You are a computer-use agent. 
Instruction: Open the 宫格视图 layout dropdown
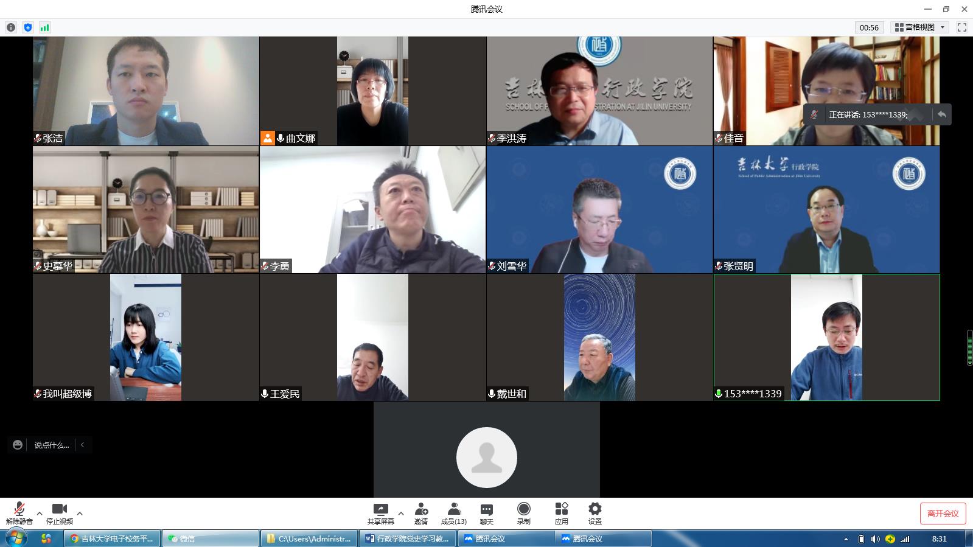[920, 27]
